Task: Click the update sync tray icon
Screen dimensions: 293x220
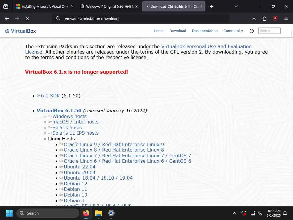Action: [244, 213]
